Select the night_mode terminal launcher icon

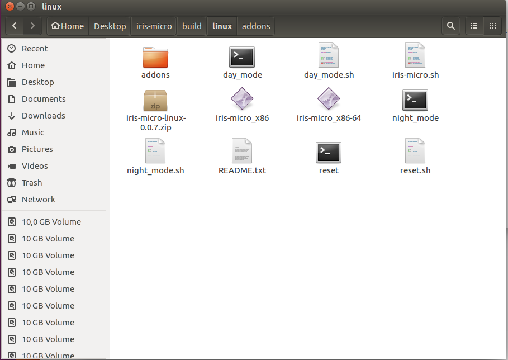[415, 100]
